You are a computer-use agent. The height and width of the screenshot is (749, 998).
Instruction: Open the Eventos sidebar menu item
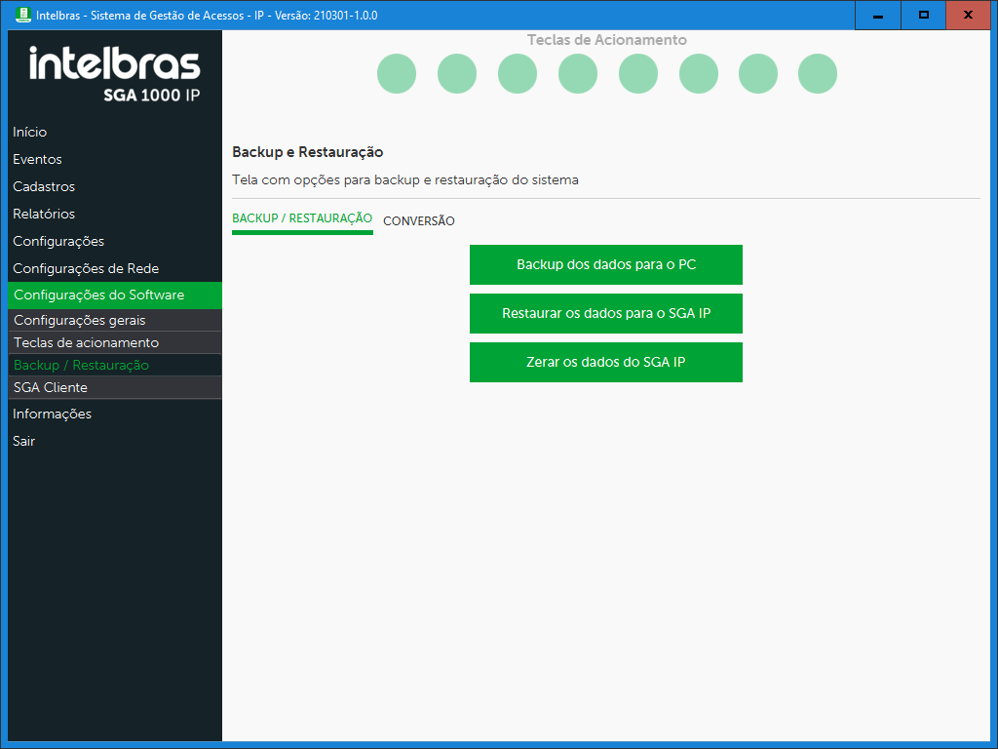click(x=37, y=159)
